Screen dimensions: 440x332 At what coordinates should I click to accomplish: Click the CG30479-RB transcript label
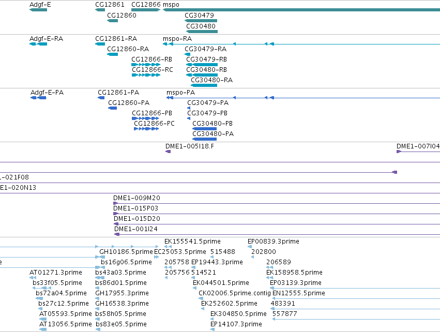(206, 59)
